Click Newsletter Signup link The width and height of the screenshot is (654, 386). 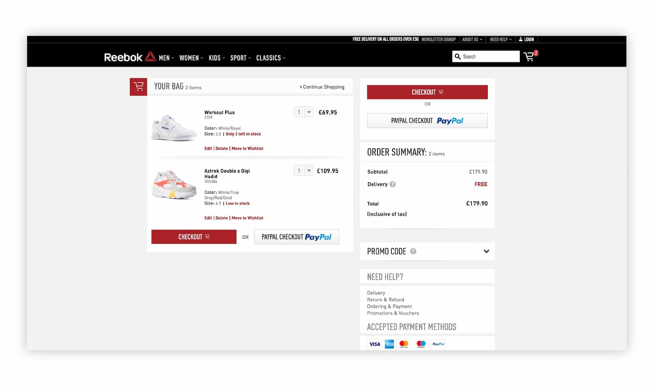coord(438,39)
